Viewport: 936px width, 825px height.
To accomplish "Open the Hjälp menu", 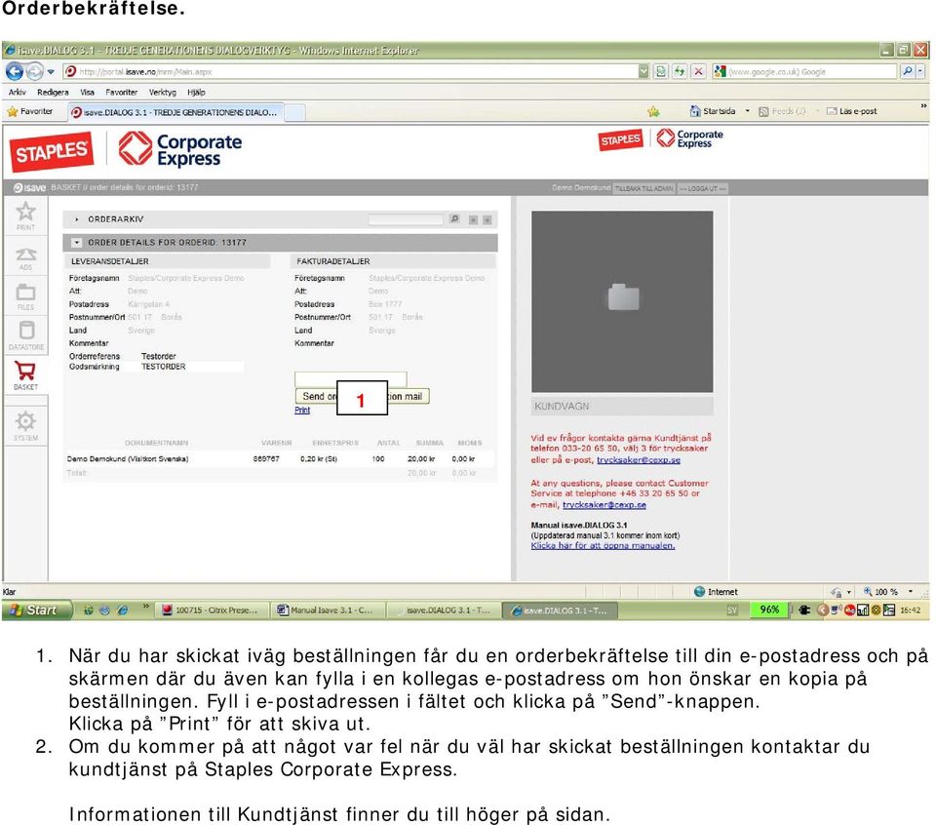I will pos(196,92).
